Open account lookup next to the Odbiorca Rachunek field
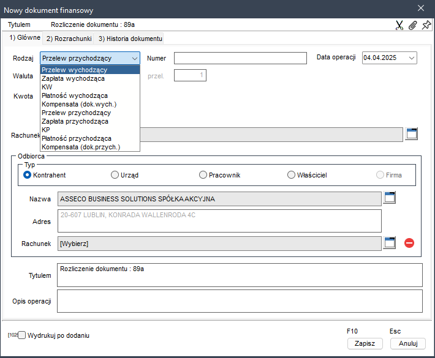The image size is (435, 358). (390, 243)
